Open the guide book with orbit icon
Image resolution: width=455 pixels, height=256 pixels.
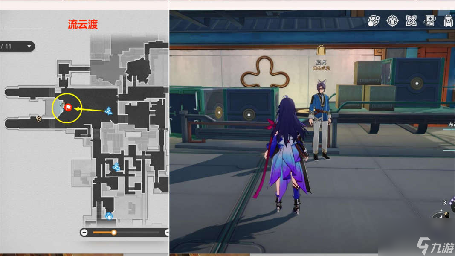429,21
